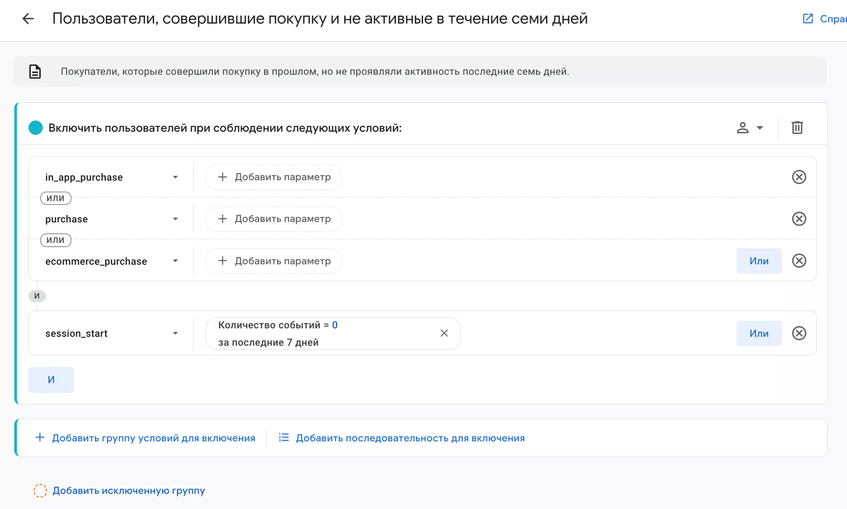Click the sequence list icon near Добавить последовательность
Screen dimensions: 847x509
click(x=284, y=437)
